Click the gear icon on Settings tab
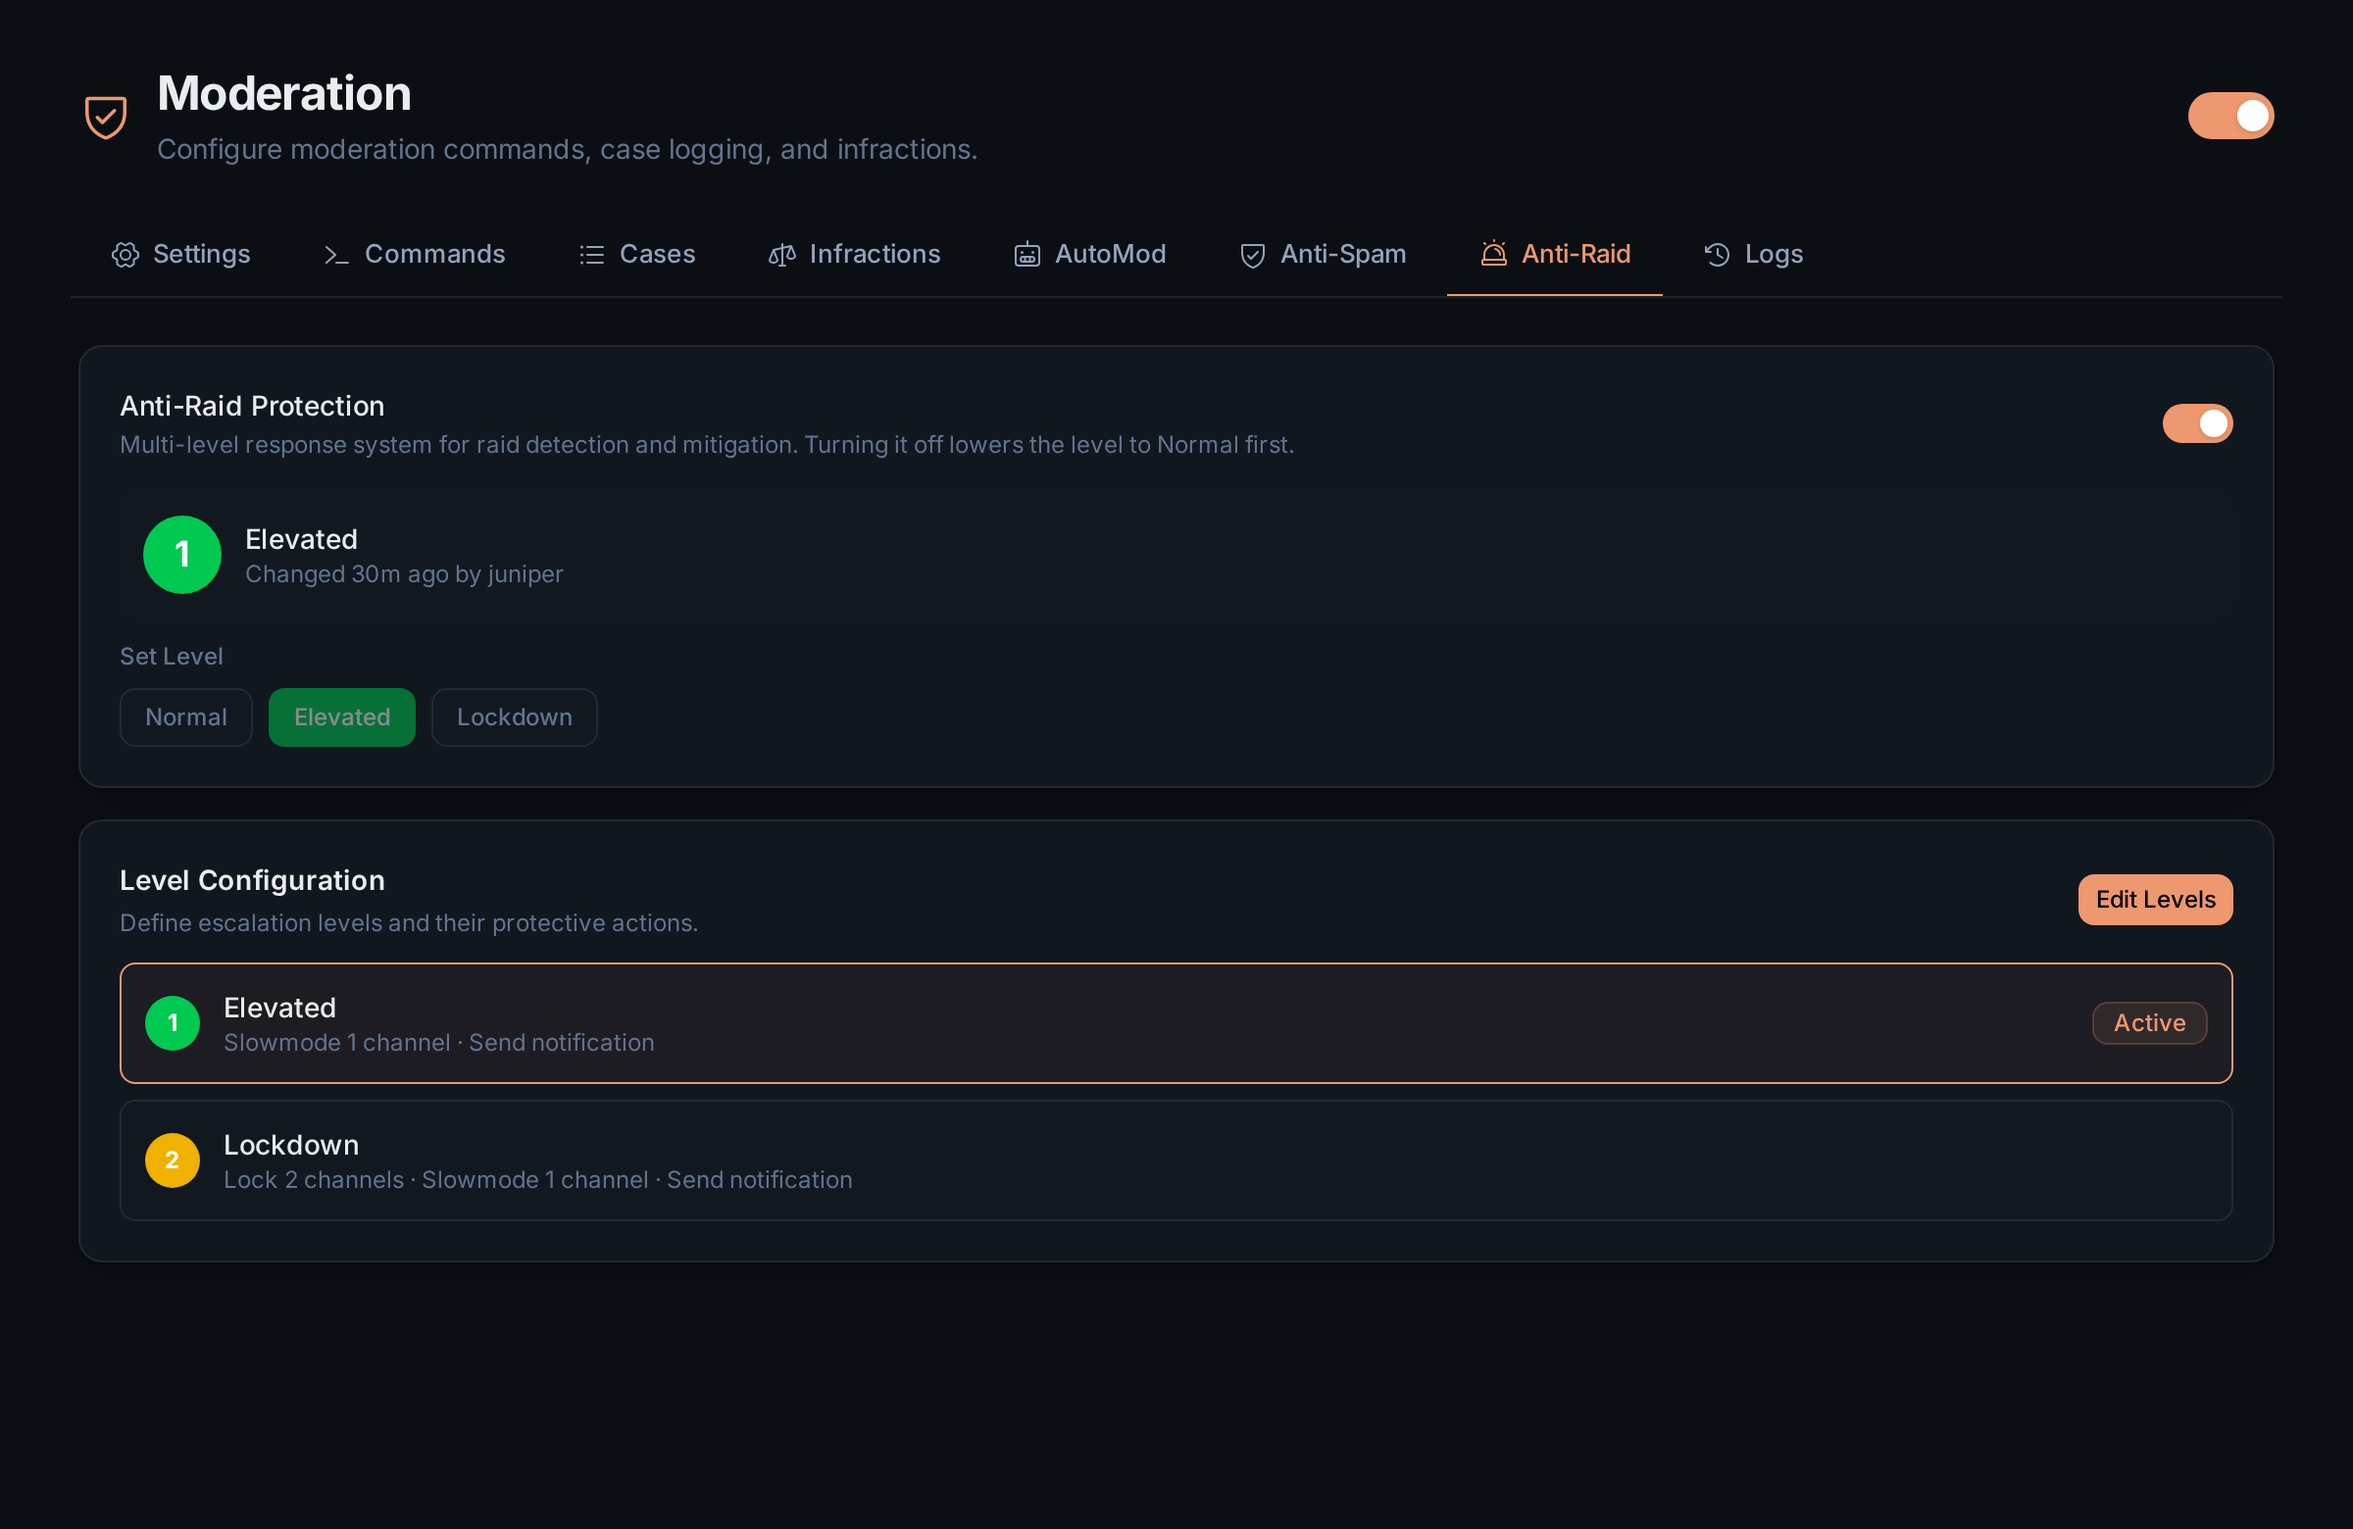Viewport: 2353px width, 1529px height. (125, 255)
